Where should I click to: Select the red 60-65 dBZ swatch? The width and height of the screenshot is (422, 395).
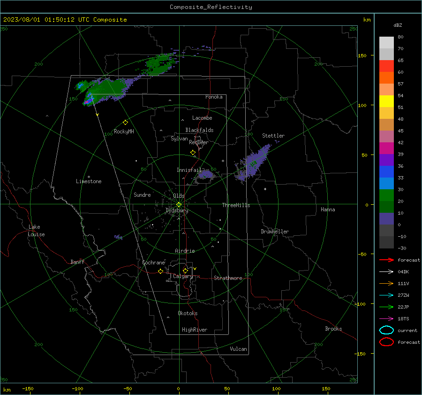tap(386, 66)
